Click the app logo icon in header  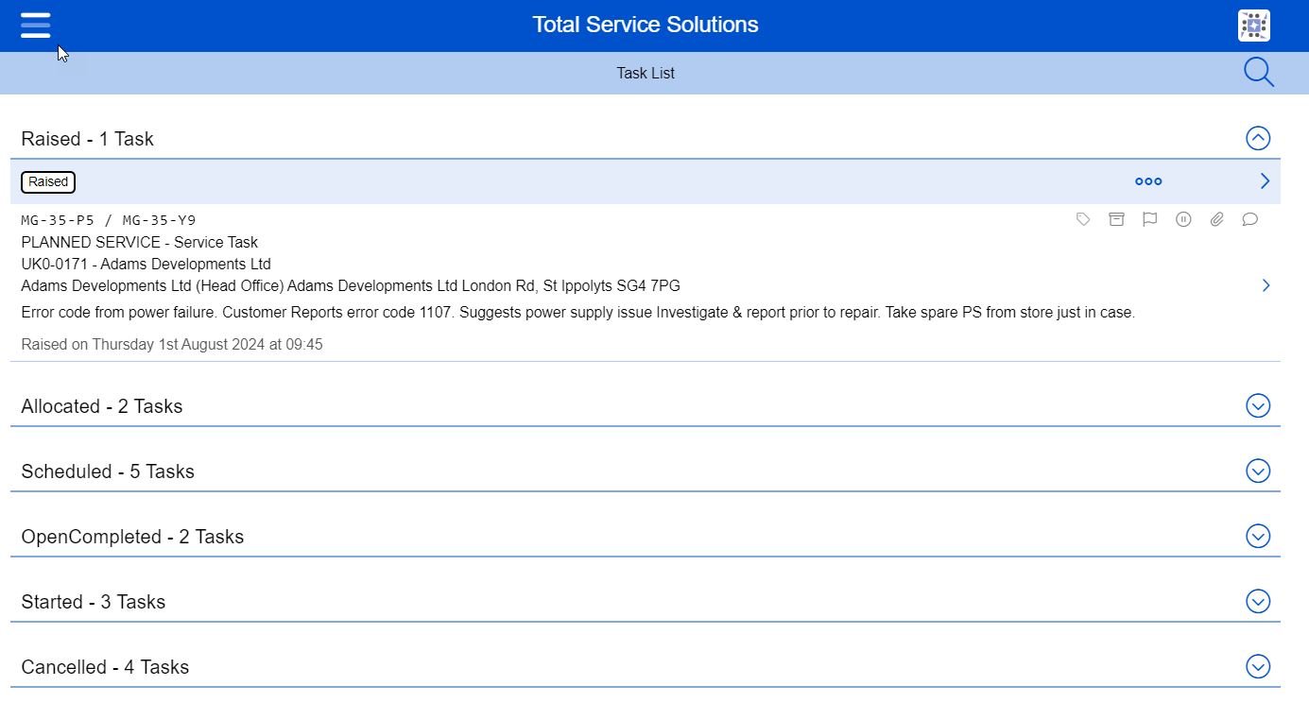[x=1254, y=26]
